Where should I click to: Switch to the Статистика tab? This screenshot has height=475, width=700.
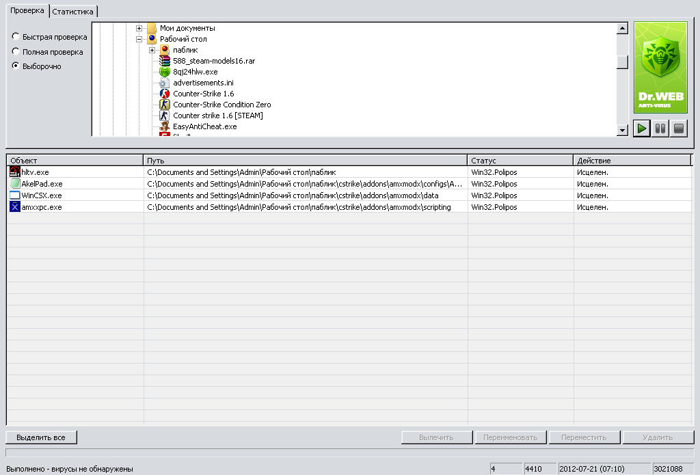[x=72, y=12]
